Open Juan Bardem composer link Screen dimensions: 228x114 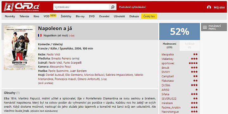pos(78,71)
